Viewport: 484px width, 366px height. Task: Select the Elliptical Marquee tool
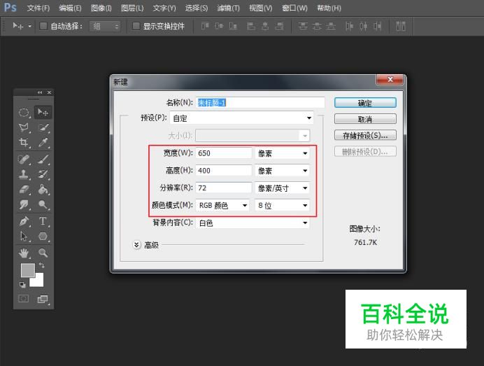pos(24,113)
